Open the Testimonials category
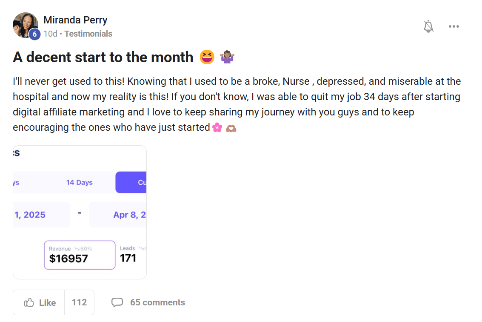482x322 pixels. point(88,34)
